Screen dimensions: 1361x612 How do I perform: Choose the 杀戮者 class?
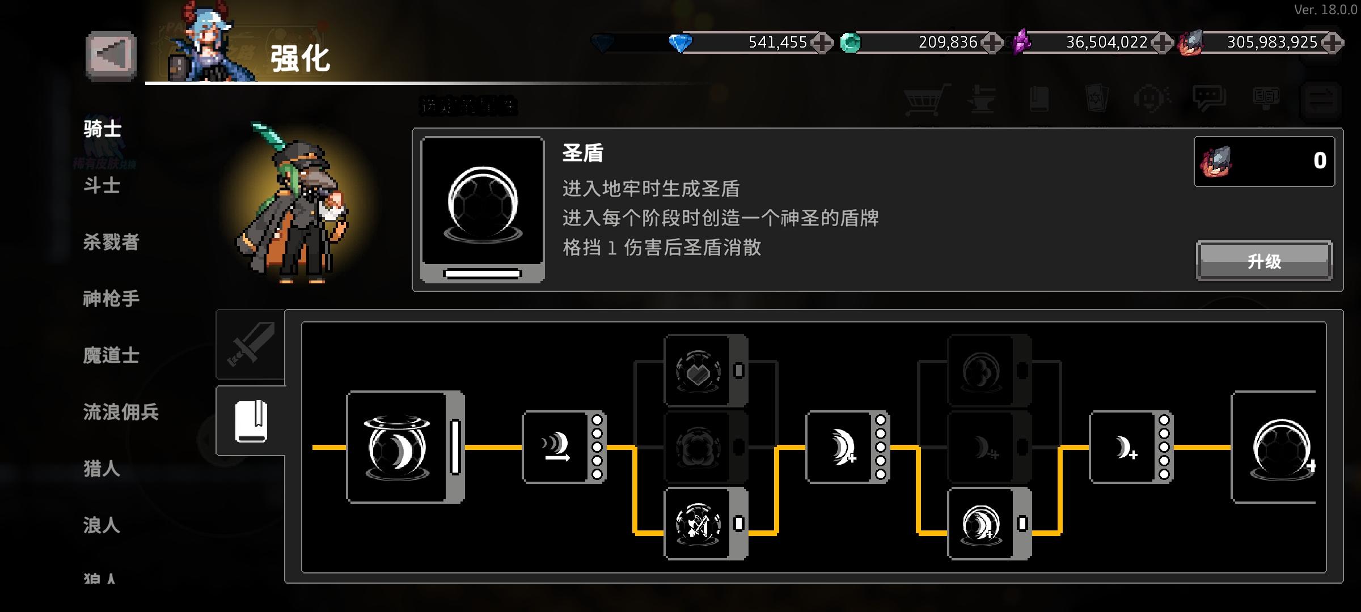(x=111, y=242)
